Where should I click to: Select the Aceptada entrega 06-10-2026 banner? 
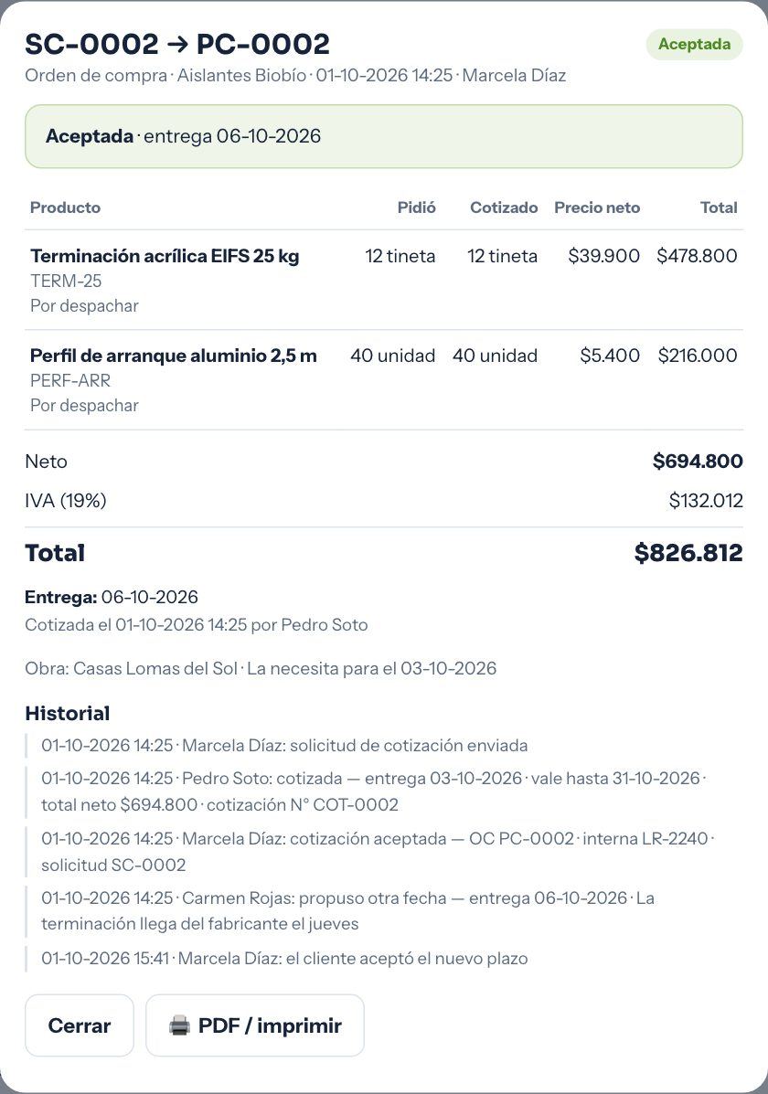(384, 136)
